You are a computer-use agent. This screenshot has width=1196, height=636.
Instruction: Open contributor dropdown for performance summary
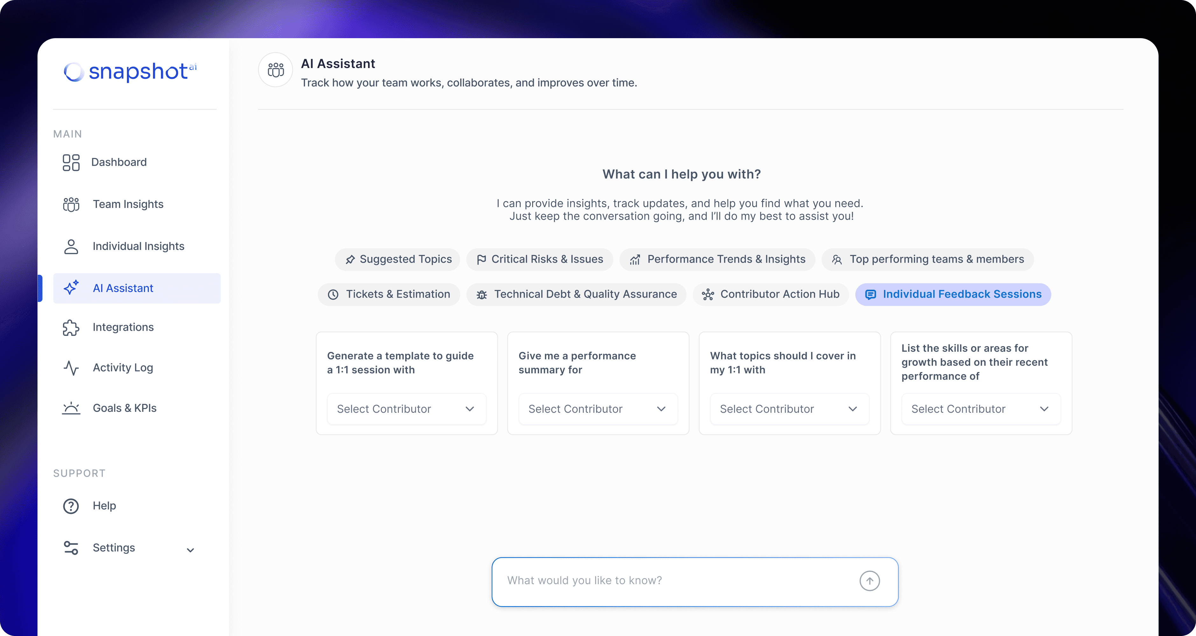pos(598,409)
